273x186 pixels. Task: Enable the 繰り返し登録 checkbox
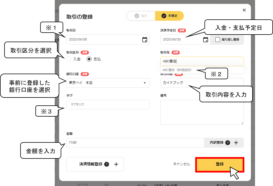point(217,40)
